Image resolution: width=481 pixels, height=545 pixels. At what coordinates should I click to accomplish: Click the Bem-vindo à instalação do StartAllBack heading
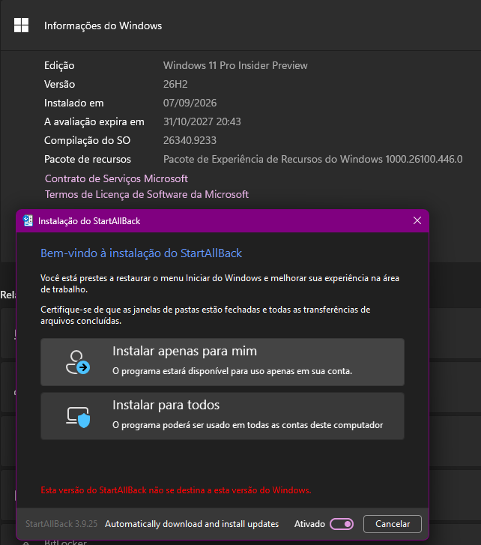tap(141, 253)
